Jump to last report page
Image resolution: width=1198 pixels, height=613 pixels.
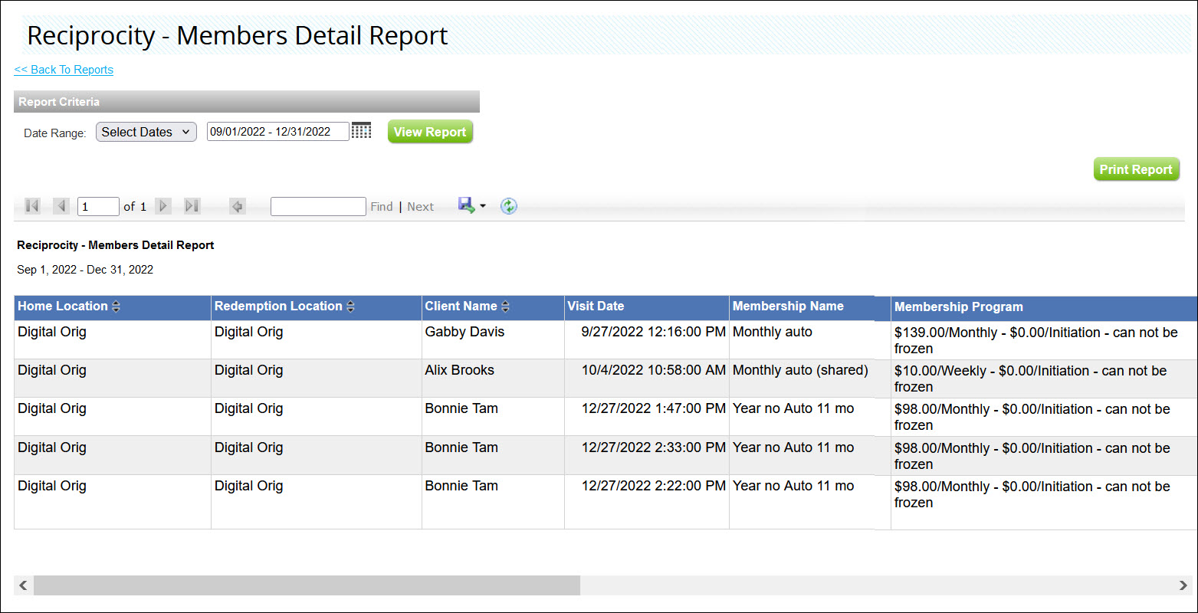point(192,206)
